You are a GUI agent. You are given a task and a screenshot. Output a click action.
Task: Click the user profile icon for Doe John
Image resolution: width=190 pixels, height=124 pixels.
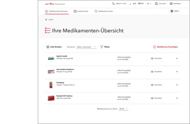pyautogui.click(x=156, y=4)
